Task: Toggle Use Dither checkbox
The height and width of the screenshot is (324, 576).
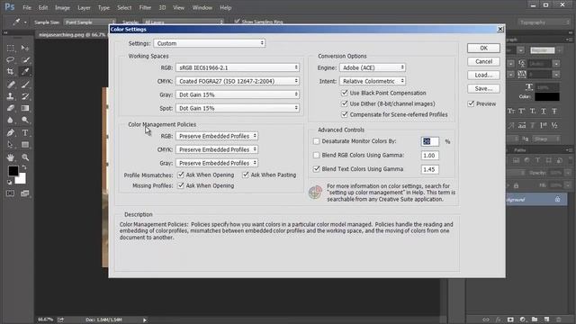Action: point(344,103)
